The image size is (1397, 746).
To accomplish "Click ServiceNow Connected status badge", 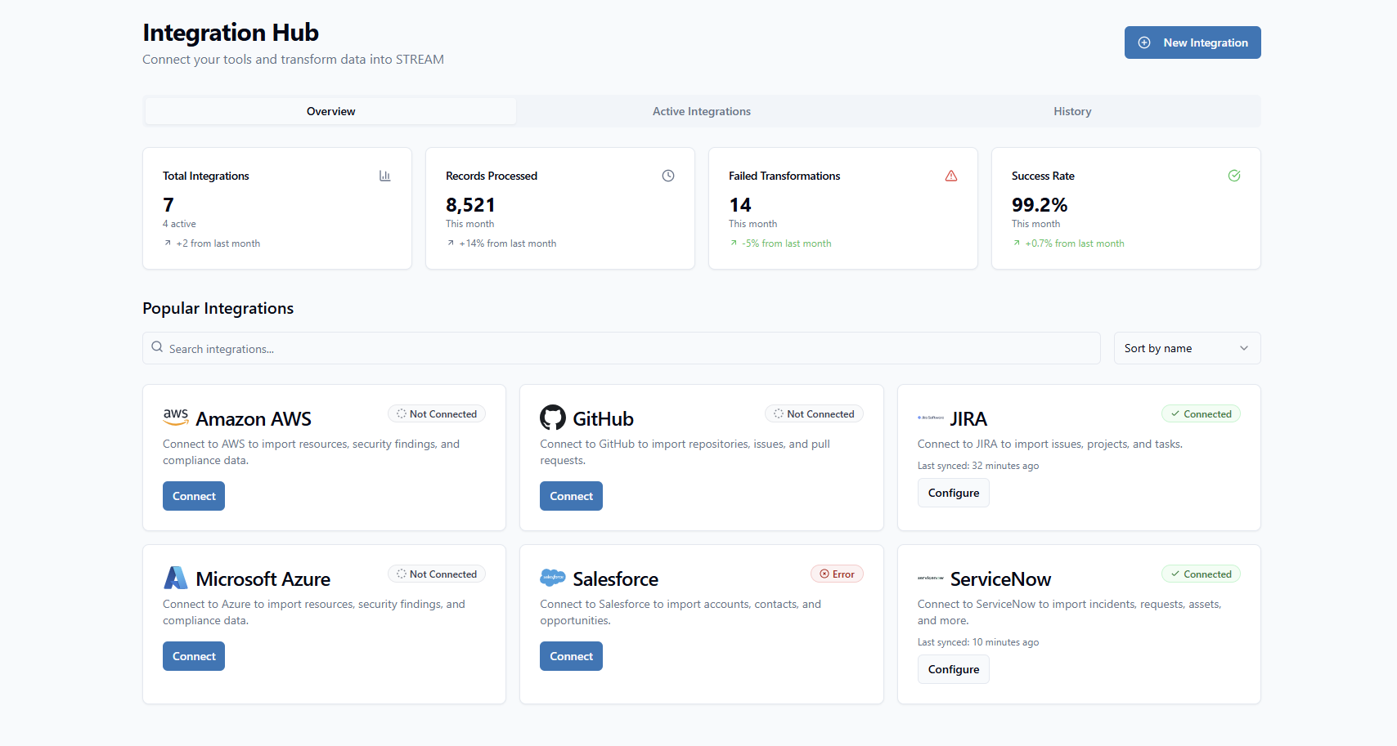I will [x=1201, y=574].
